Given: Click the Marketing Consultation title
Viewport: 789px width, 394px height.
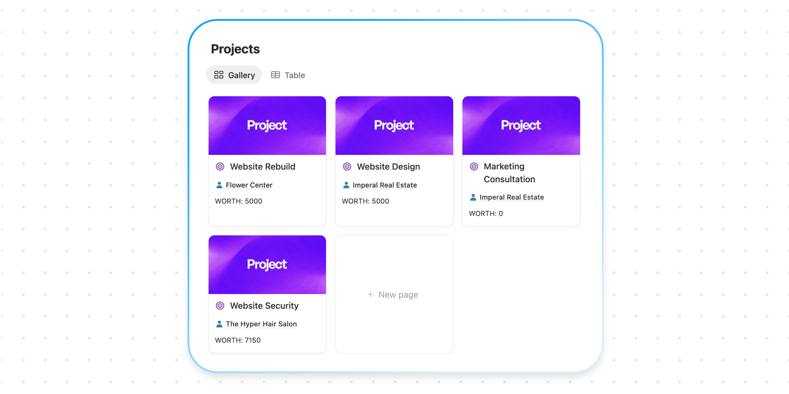Looking at the screenshot, I should pos(509,173).
